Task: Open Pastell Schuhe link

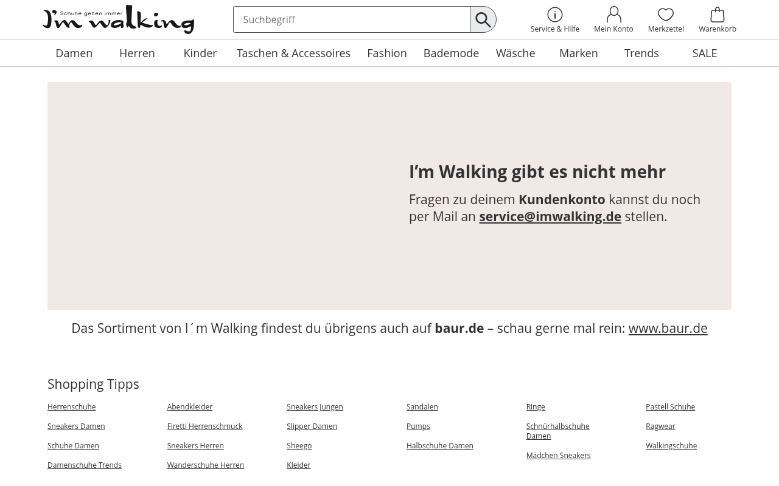Action: [670, 407]
